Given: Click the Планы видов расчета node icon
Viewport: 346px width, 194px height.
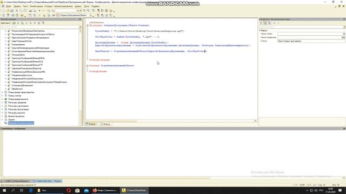Looking at the screenshot, I should [6, 99].
